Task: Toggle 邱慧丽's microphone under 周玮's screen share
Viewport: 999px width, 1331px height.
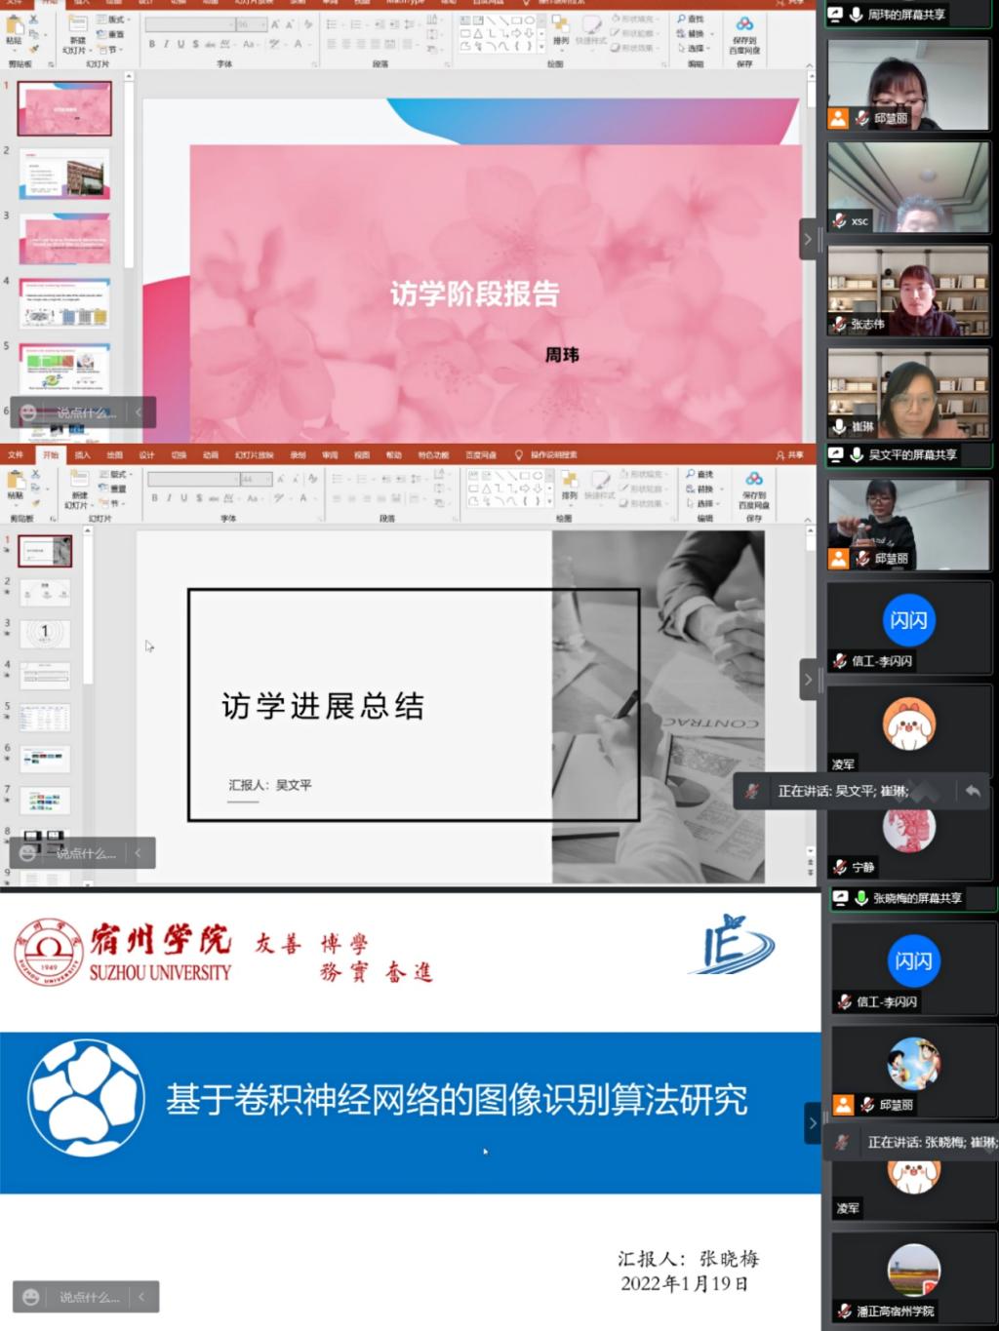Action: pos(862,118)
